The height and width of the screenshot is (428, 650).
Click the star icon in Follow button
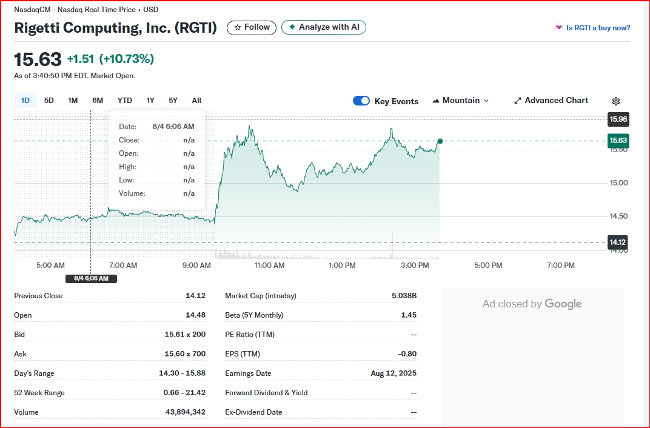[238, 27]
